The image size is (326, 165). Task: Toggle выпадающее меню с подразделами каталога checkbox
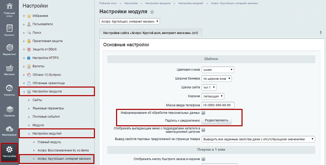(x=203, y=130)
